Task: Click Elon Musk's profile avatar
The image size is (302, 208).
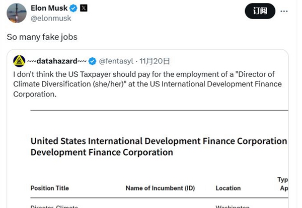Action: pyautogui.click(x=17, y=13)
